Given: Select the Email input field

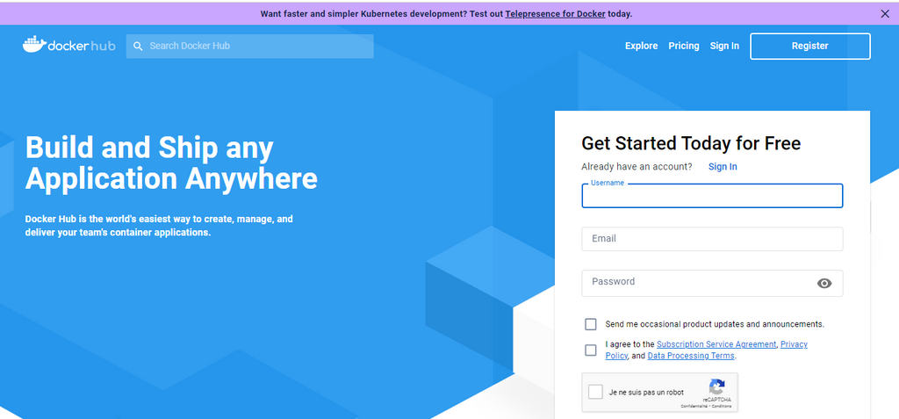Looking at the screenshot, I should (711, 239).
